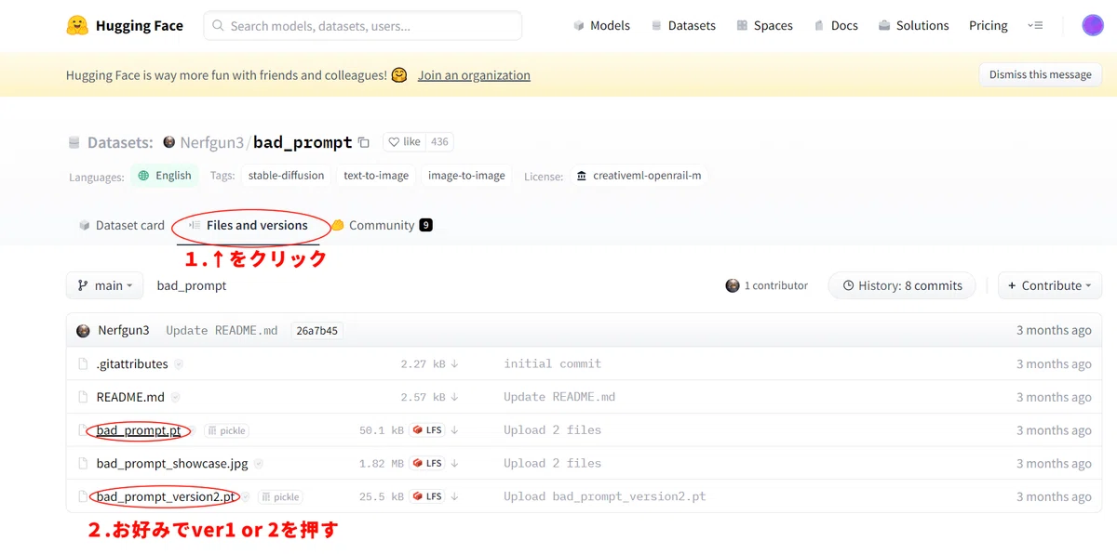
Task: Click the file icon beside .gitattributes
Action: tap(83, 363)
